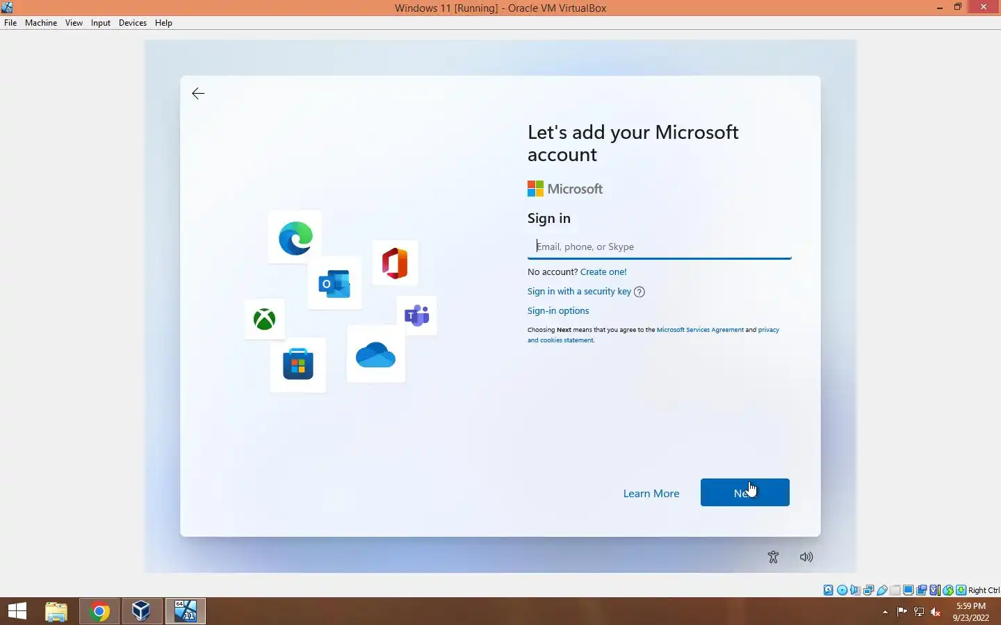Open the File menu
The image size is (1001, 625).
[10, 23]
